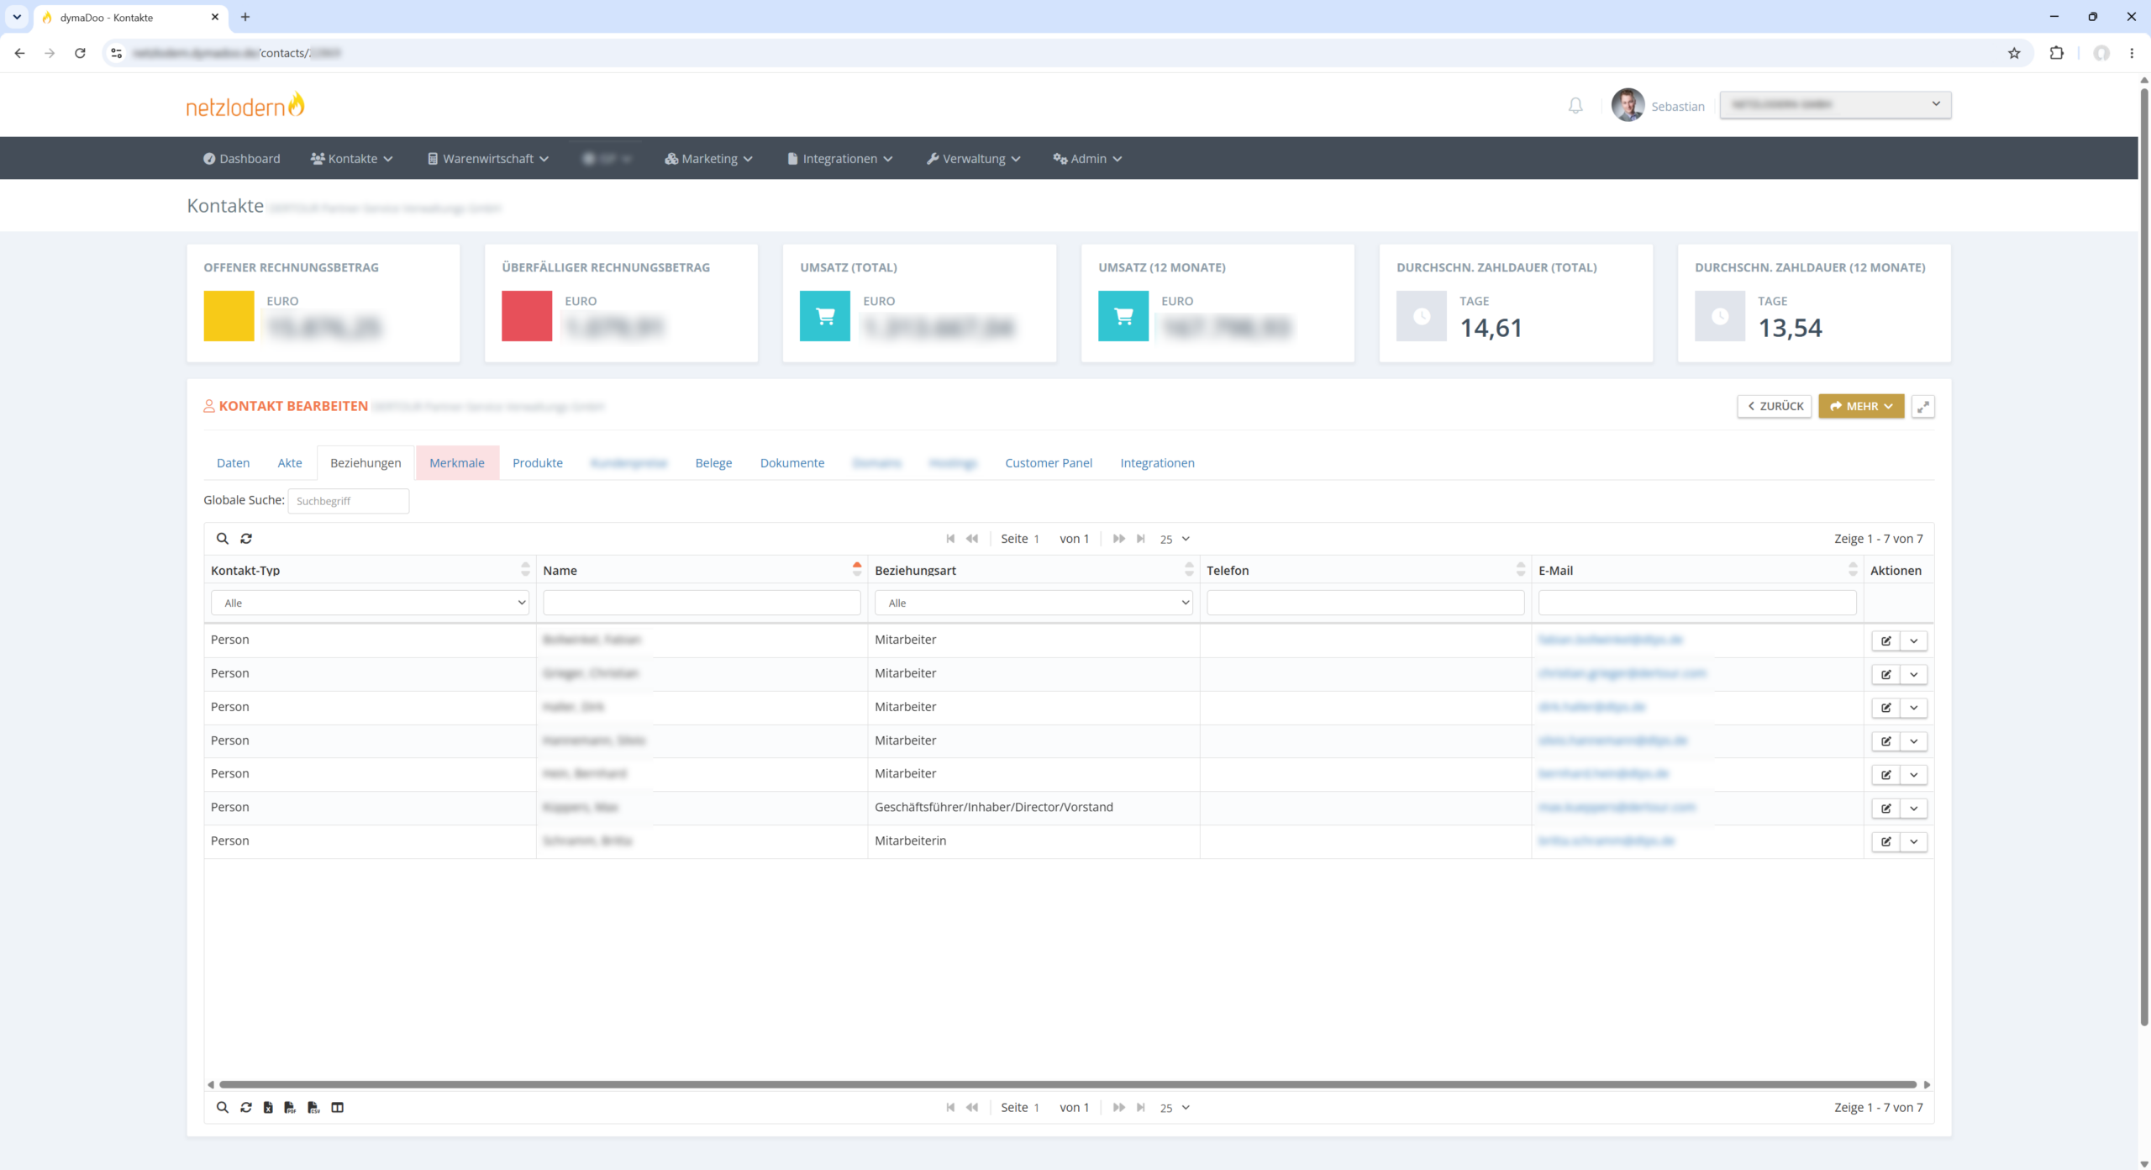The image size is (2151, 1170).
Task: Open the column chooser icon
Action: pyautogui.click(x=338, y=1108)
